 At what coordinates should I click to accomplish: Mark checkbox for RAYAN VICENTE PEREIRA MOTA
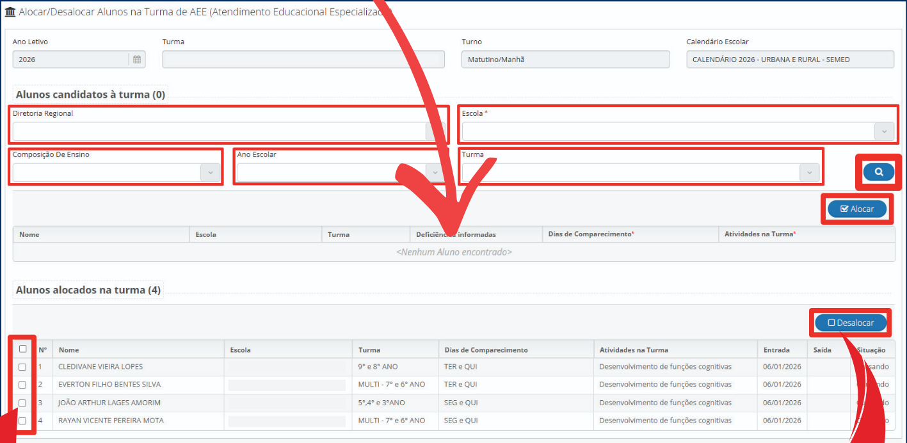(x=22, y=421)
